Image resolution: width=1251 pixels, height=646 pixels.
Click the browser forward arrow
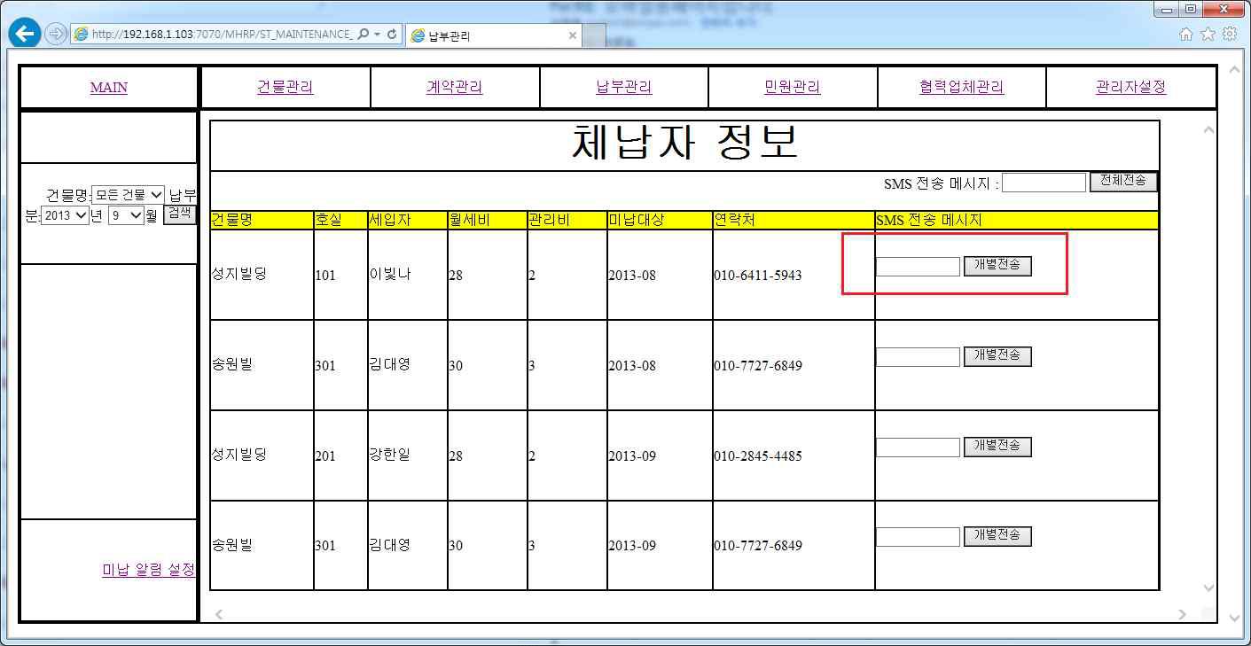(55, 35)
